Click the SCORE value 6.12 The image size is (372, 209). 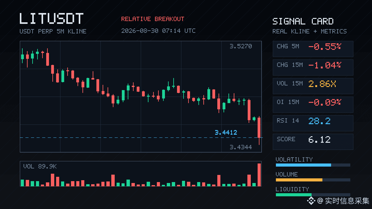[319, 139]
